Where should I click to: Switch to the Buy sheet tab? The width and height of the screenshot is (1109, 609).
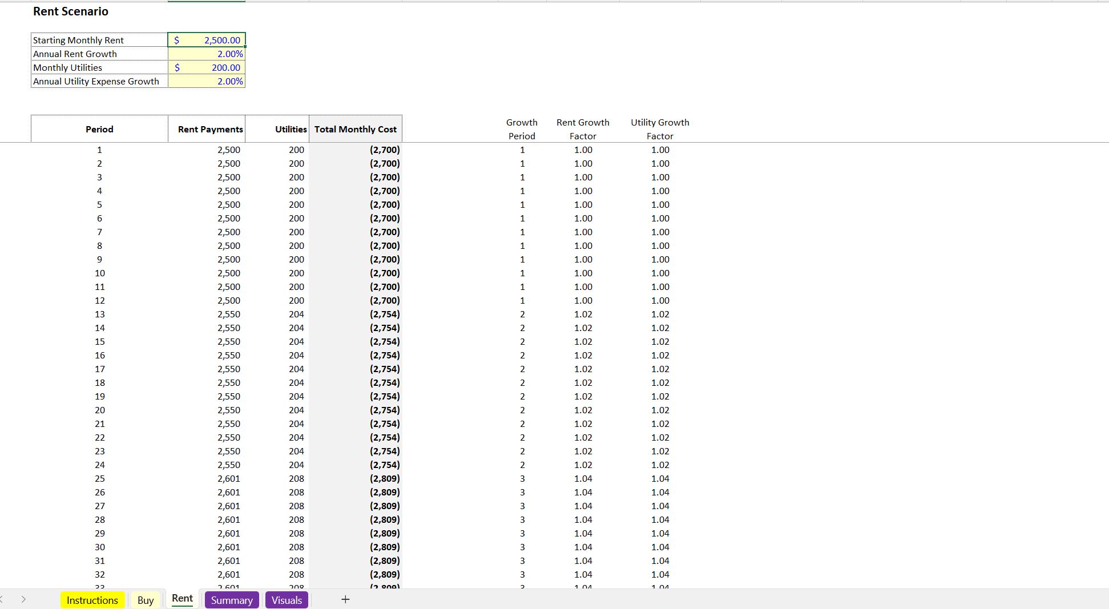pyautogui.click(x=146, y=600)
